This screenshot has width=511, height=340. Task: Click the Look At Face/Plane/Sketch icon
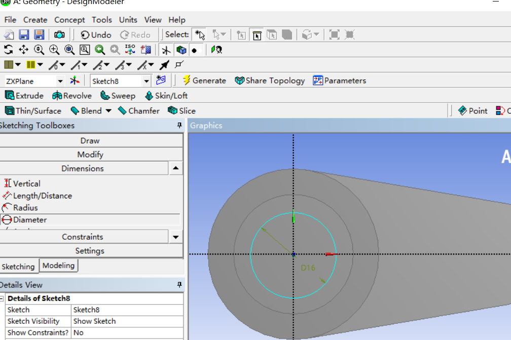pos(216,50)
